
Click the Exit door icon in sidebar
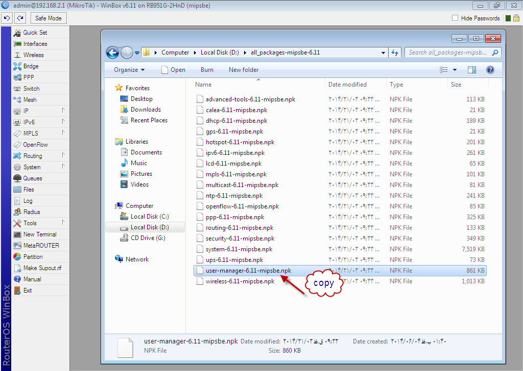pyautogui.click(x=17, y=290)
